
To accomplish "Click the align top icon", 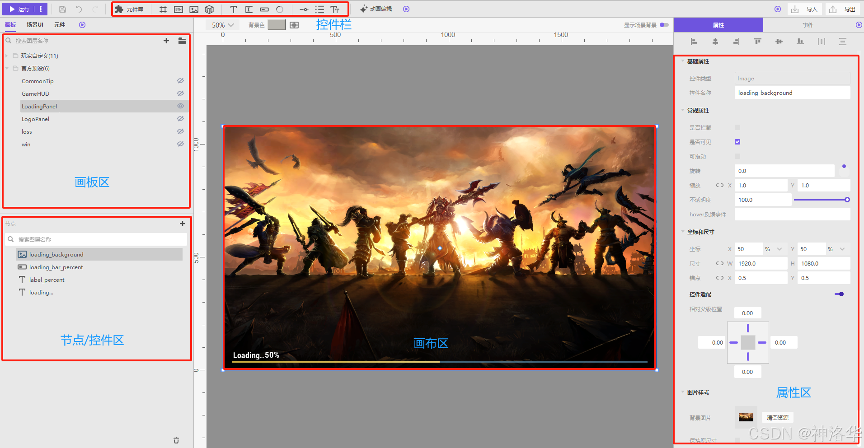I will point(758,42).
